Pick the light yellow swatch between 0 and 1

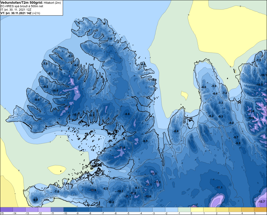(197, 210)
